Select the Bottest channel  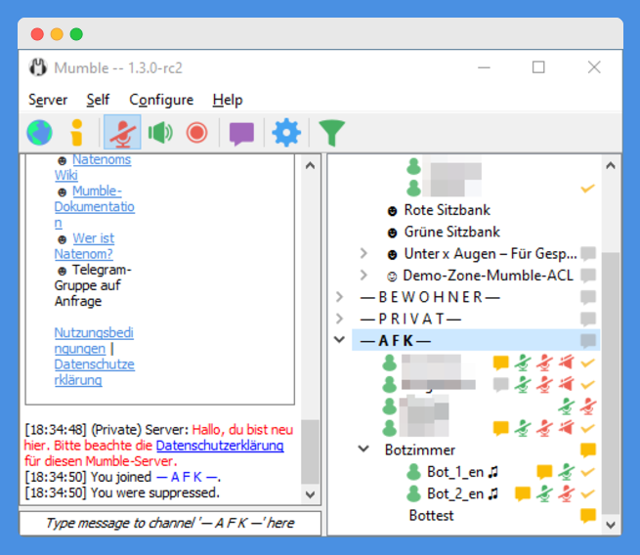click(431, 515)
